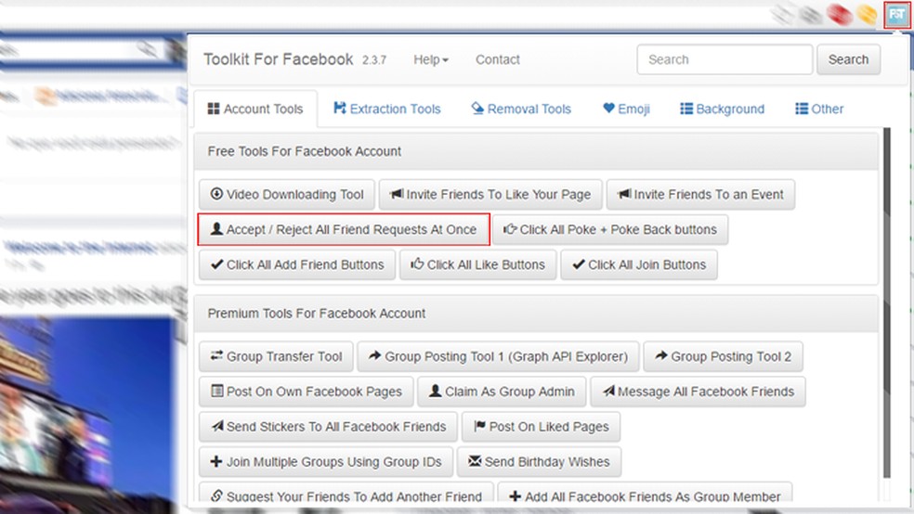Open the Emoji tab

coord(627,109)
